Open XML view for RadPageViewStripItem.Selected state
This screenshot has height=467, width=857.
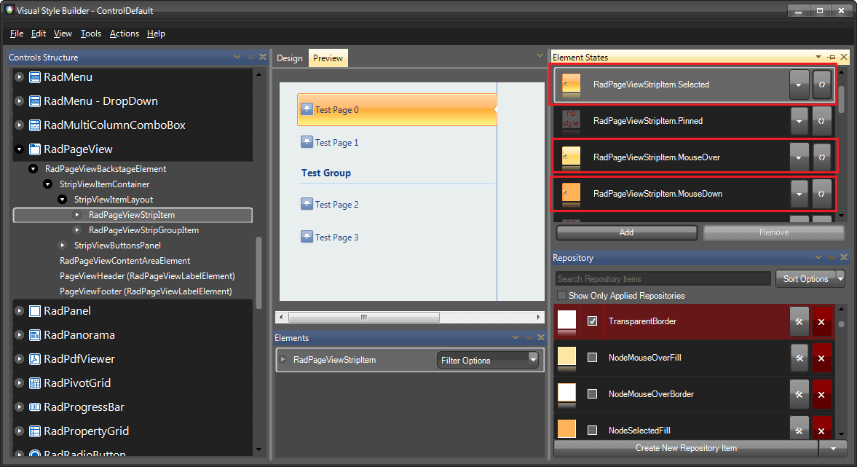pyautogui.click(x=821, y=85)
